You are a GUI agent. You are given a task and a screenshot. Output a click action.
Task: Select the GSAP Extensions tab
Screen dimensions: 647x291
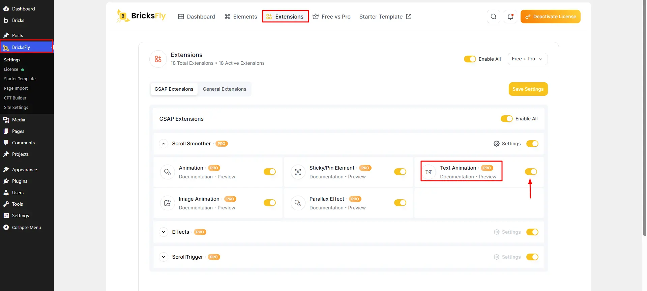(174, 89)
